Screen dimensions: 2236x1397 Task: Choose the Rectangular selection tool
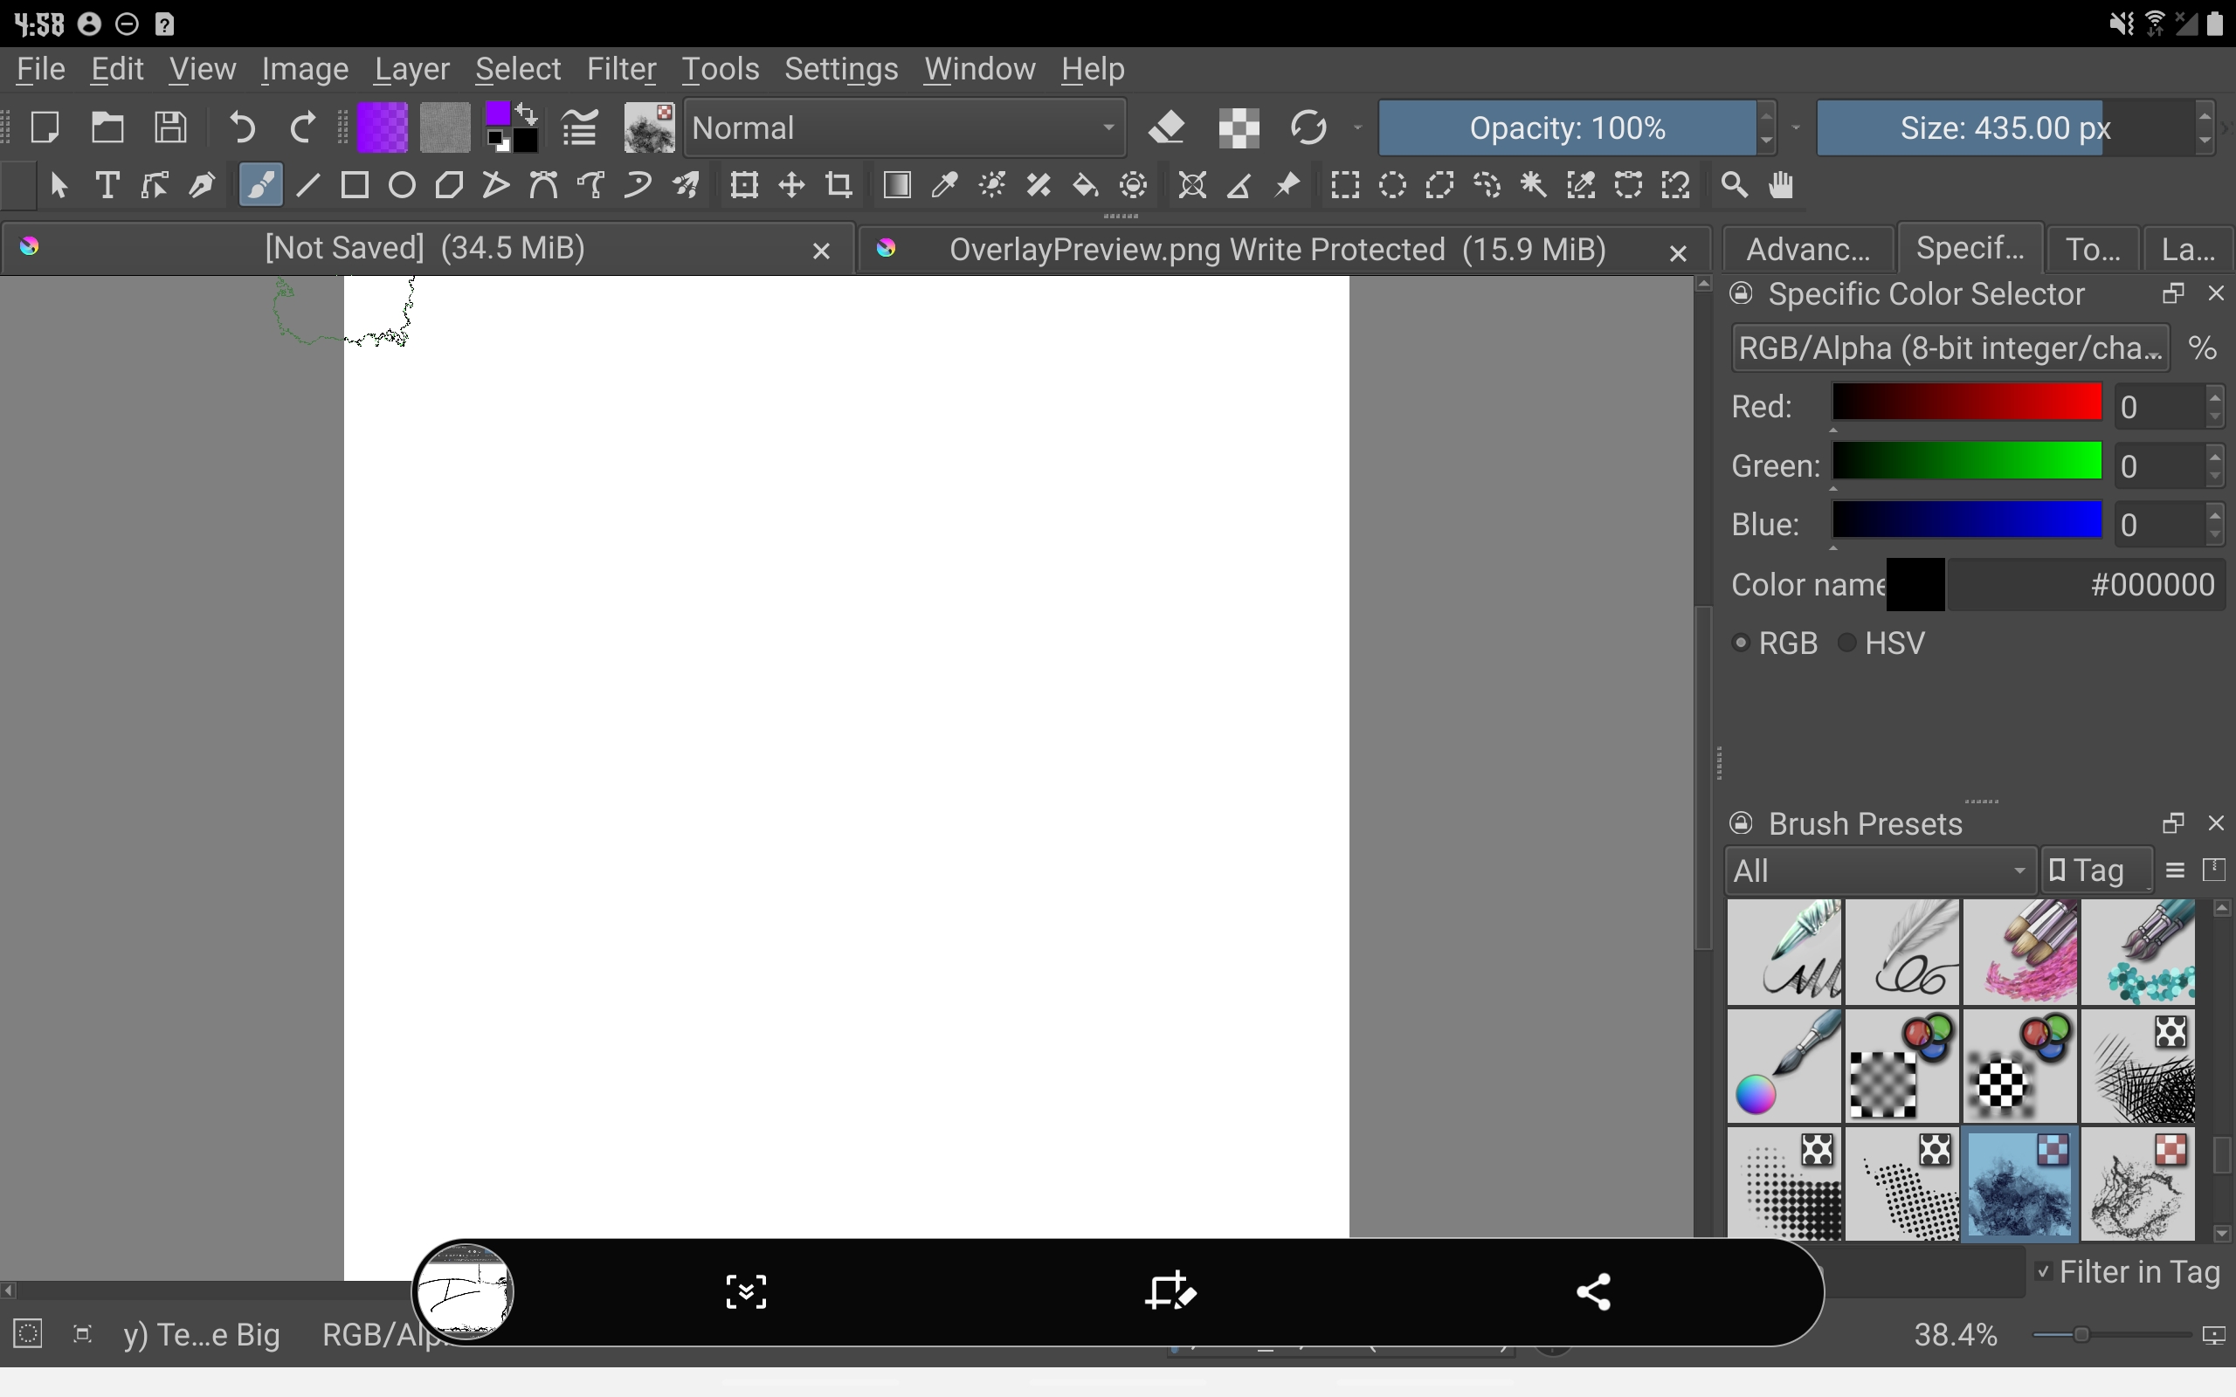[x=1344, y=186]
